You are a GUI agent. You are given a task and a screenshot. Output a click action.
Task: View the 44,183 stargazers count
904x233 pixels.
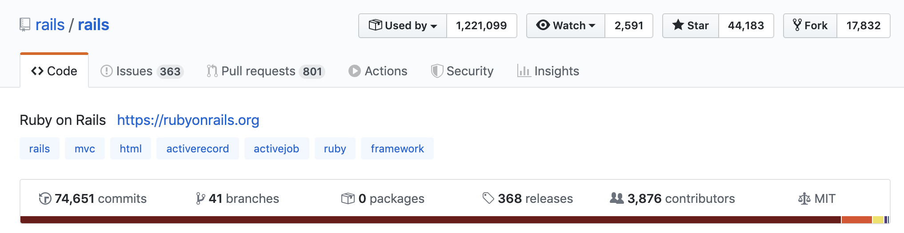pyautogui.click(x=746, y=26)
